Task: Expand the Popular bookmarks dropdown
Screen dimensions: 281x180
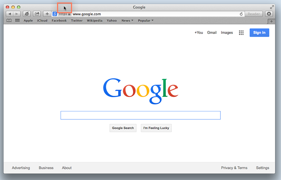Action: pos(146,21)
